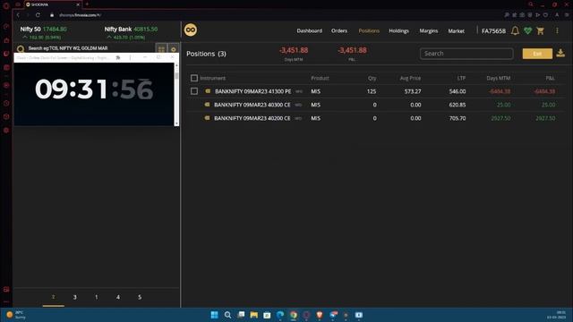Tick the BANKNIFTY 41300 PE checkbox
This screenshot has height=322, width=573.
point(194,91)
